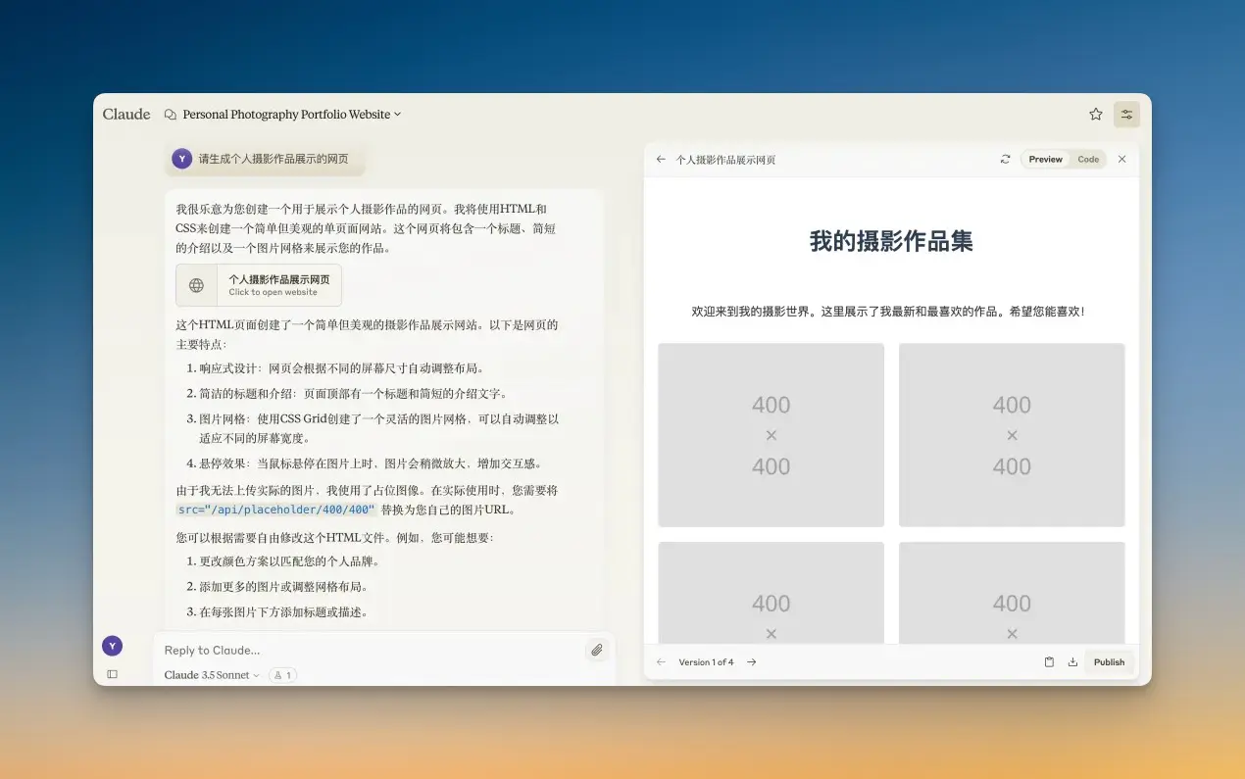1245x779 pixels.
Task: Toggle the style badge showing 1
Action: click(282, 675)
